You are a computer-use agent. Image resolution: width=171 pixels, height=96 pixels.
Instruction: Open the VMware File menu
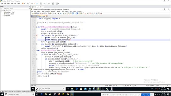(x=2, y=3)
